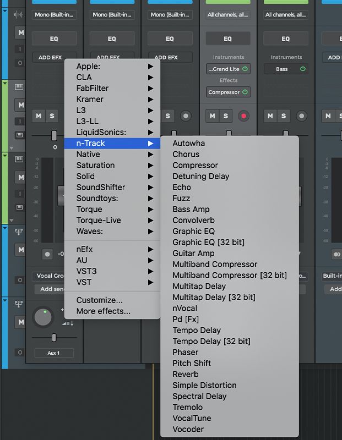The image size is (342, 440).
Task: Add the Fuzz effect
Action: [x=229, y=198]
